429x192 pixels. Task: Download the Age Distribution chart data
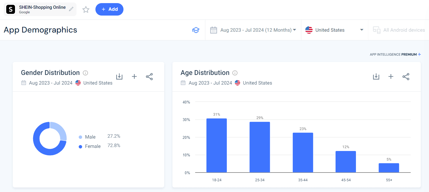[376, 76]
